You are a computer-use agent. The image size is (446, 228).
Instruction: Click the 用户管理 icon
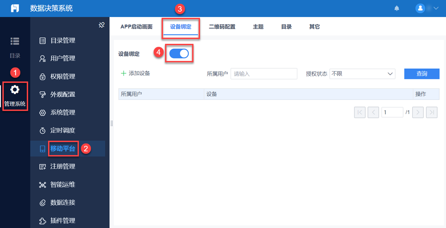pyautogui.click(x=43, y=59)
